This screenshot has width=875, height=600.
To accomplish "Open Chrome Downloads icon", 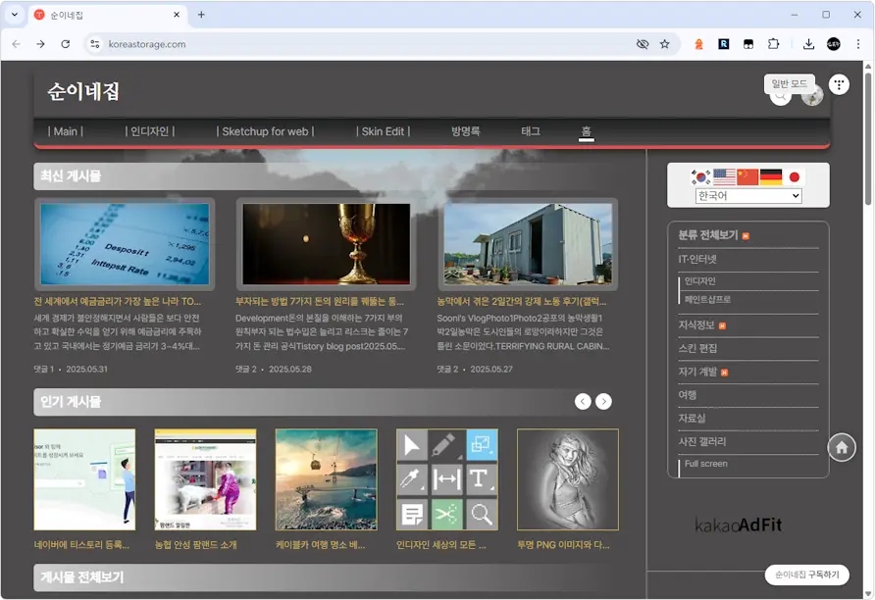I will (808, 44).
